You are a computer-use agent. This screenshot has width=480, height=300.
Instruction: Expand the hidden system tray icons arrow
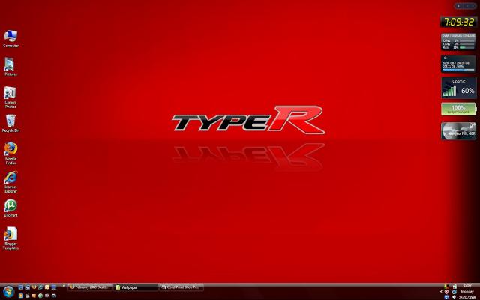441,292
